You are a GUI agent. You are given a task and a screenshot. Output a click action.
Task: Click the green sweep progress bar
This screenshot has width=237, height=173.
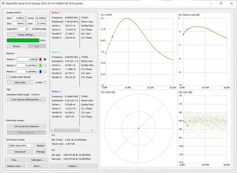23,40
